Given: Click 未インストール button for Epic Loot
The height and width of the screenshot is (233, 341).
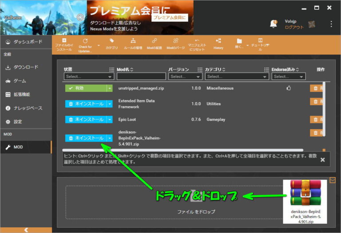Looking at the screenshot, I should [86, 119].
